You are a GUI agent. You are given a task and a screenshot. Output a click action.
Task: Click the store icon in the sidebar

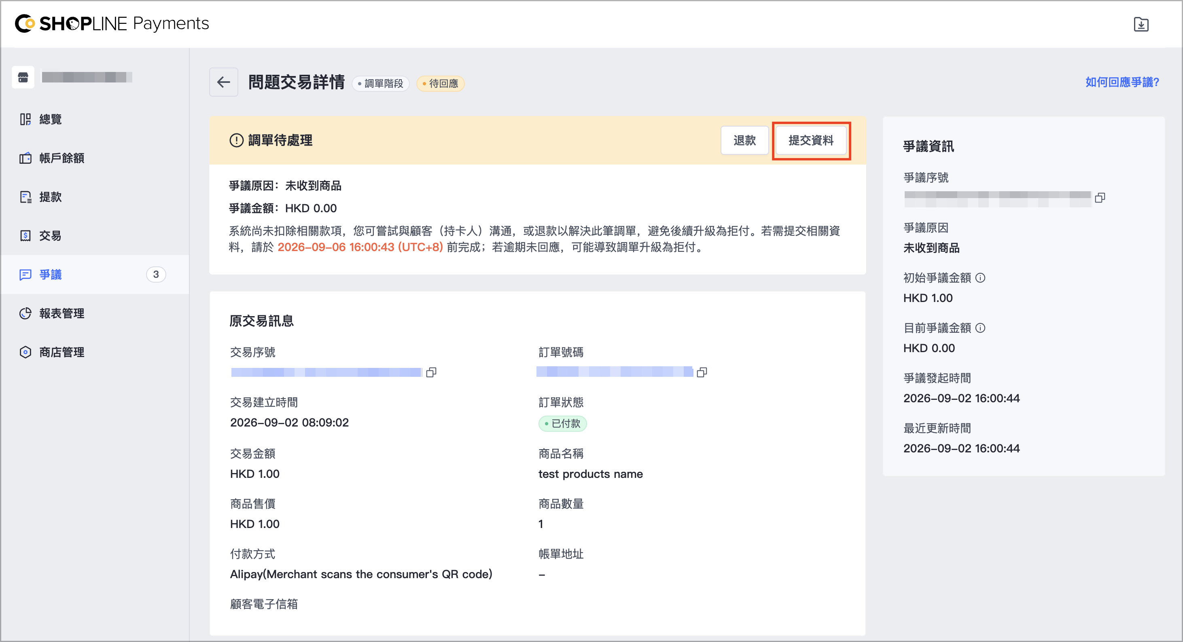pos(23,77)
